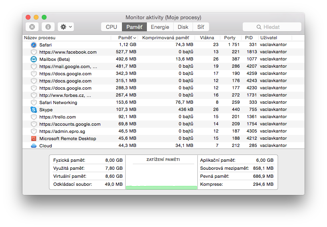Select the https://www.facebook.com process row
This screenshot has height=227, width=327.
point(164,52)
